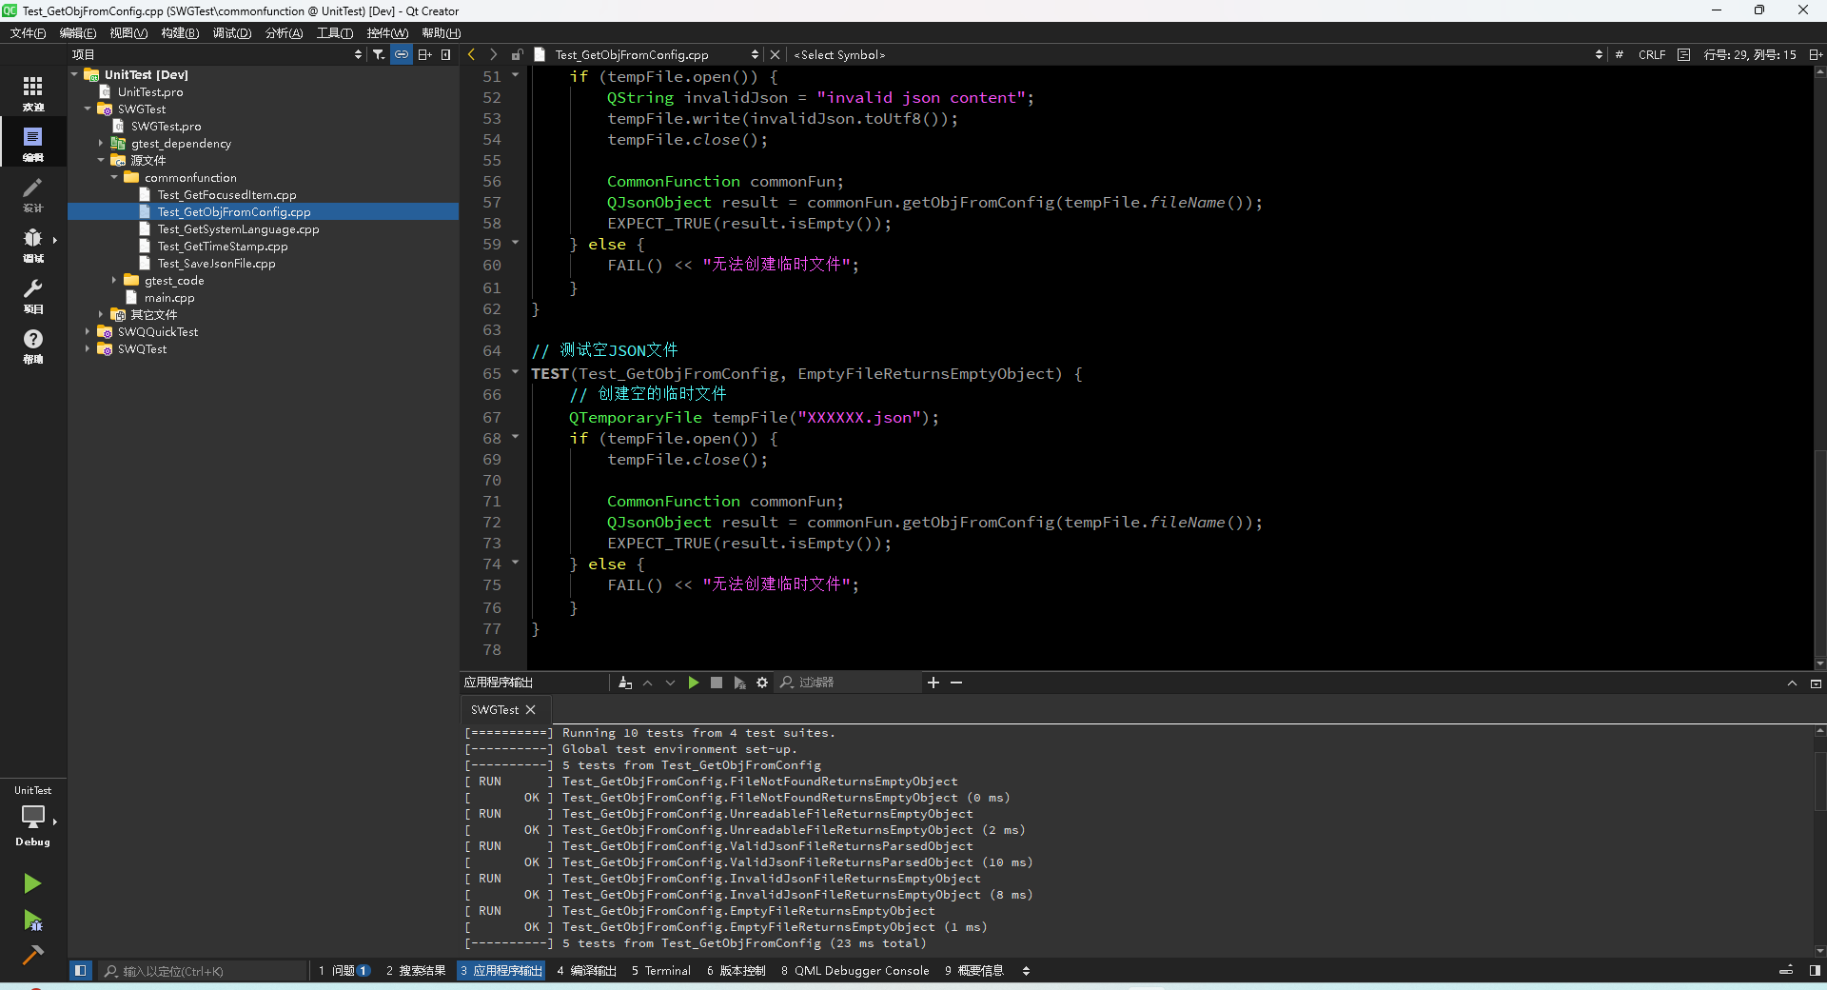This screenshot has height=990, width=1827.
Task: Run the project with the green play button
Action: 32,883
